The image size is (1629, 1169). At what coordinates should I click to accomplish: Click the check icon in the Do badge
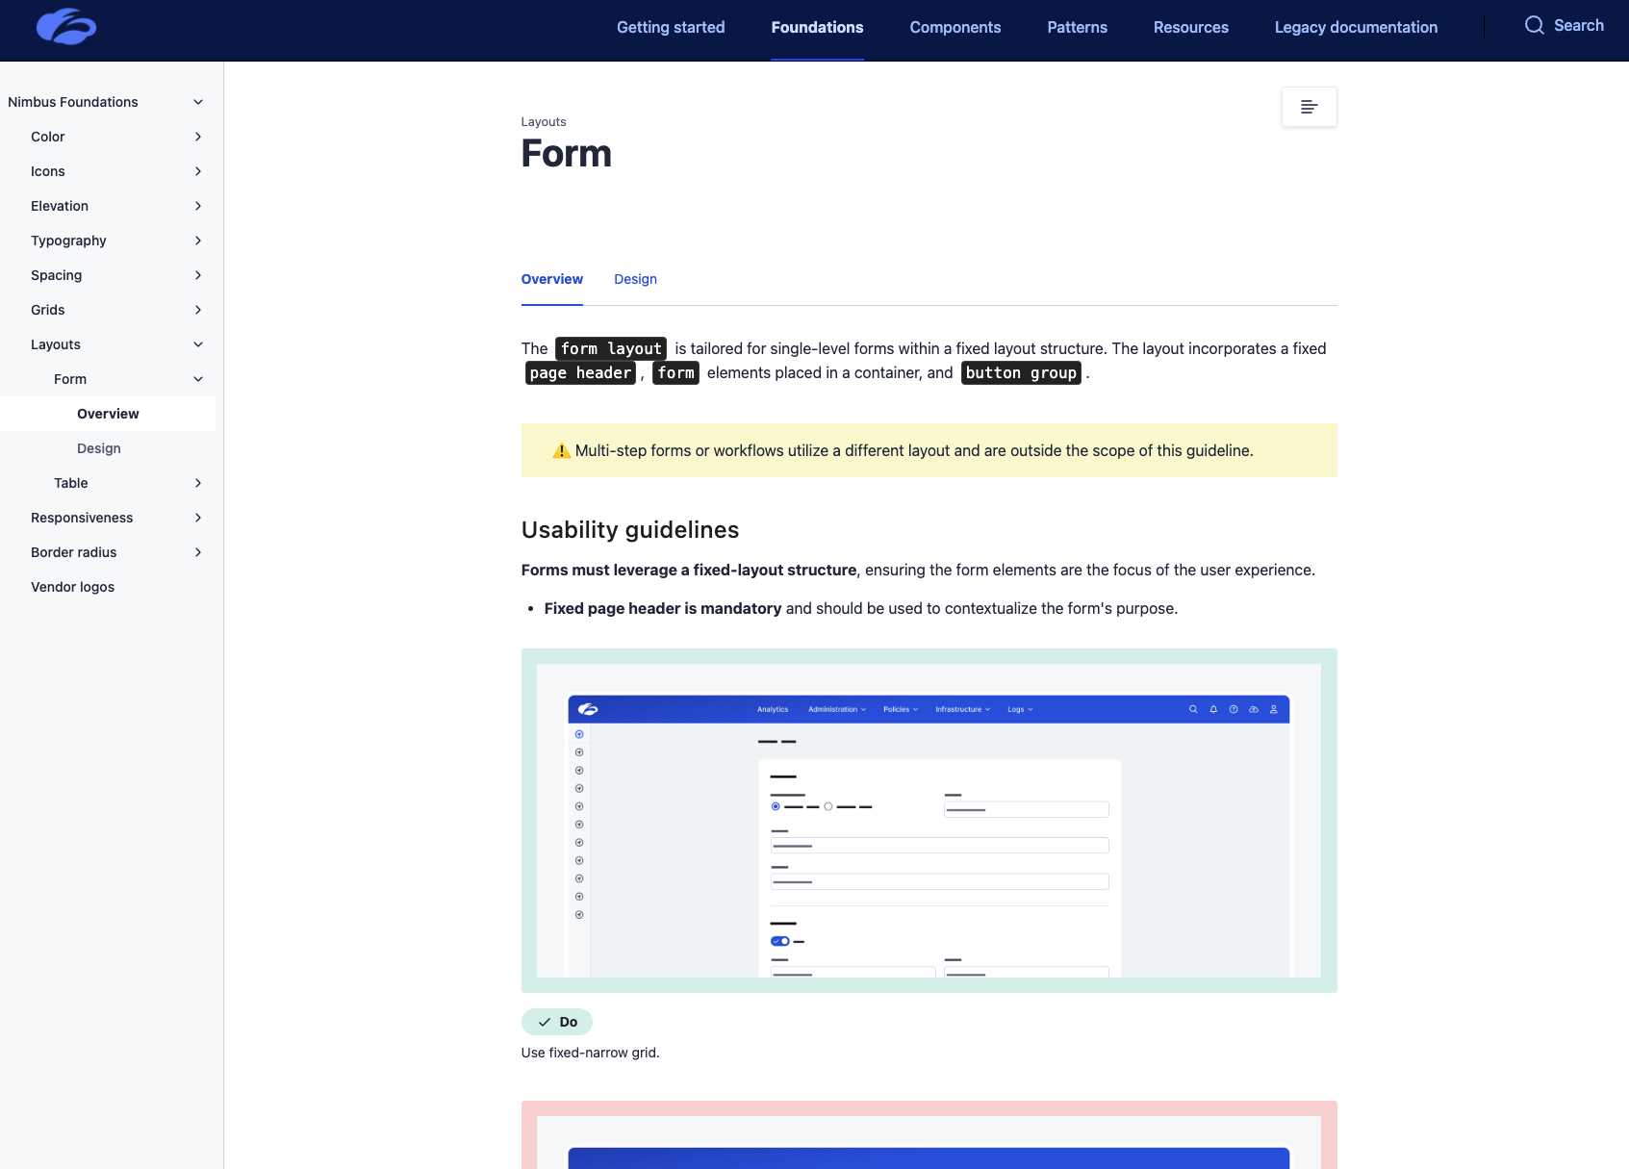pos(545,1022)
